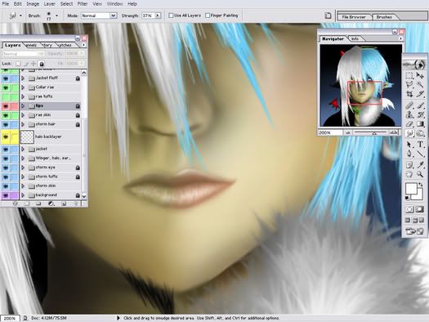
Task: Expand the storm eye layer set
Action: (x=23, y=168)
